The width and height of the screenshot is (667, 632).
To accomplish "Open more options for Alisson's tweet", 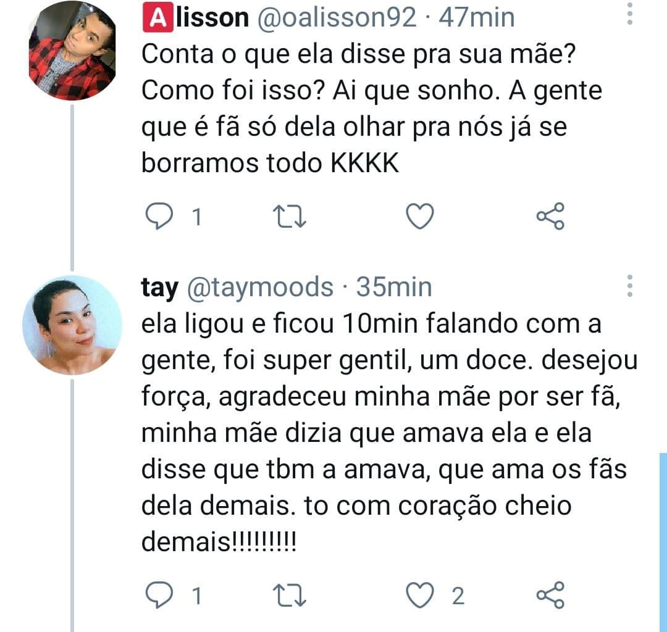I will 629,14.
